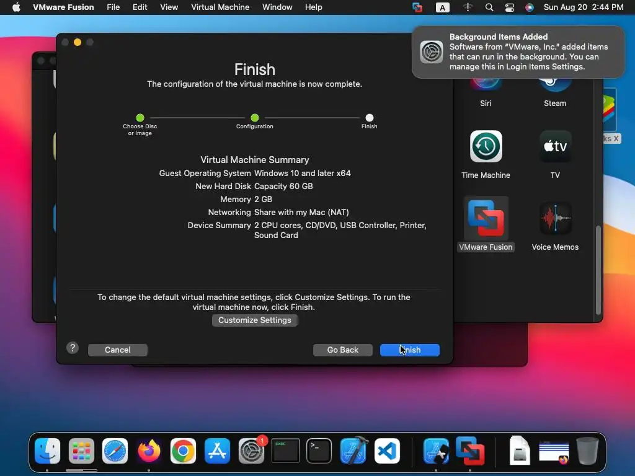Cancel the virtual machine wizard
The image size is (635, 476).
(x=117, y=350)
